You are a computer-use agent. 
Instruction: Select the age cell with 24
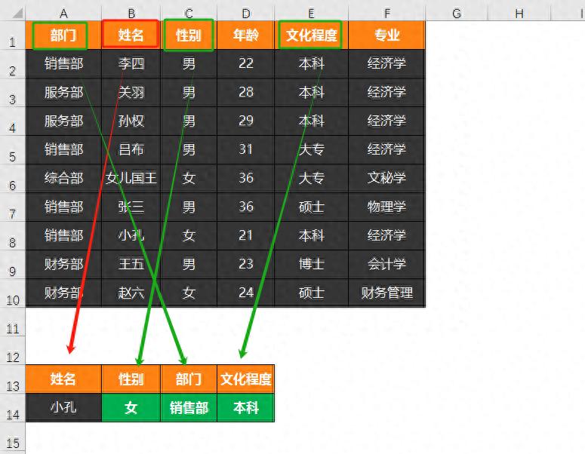point(245,293)
